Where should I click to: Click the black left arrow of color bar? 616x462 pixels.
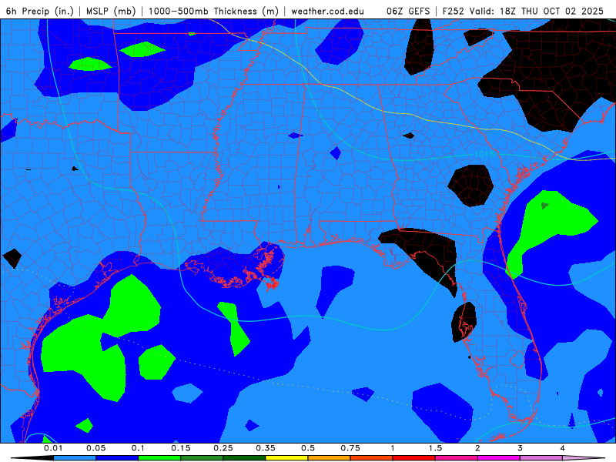click(x=32, y=458)
